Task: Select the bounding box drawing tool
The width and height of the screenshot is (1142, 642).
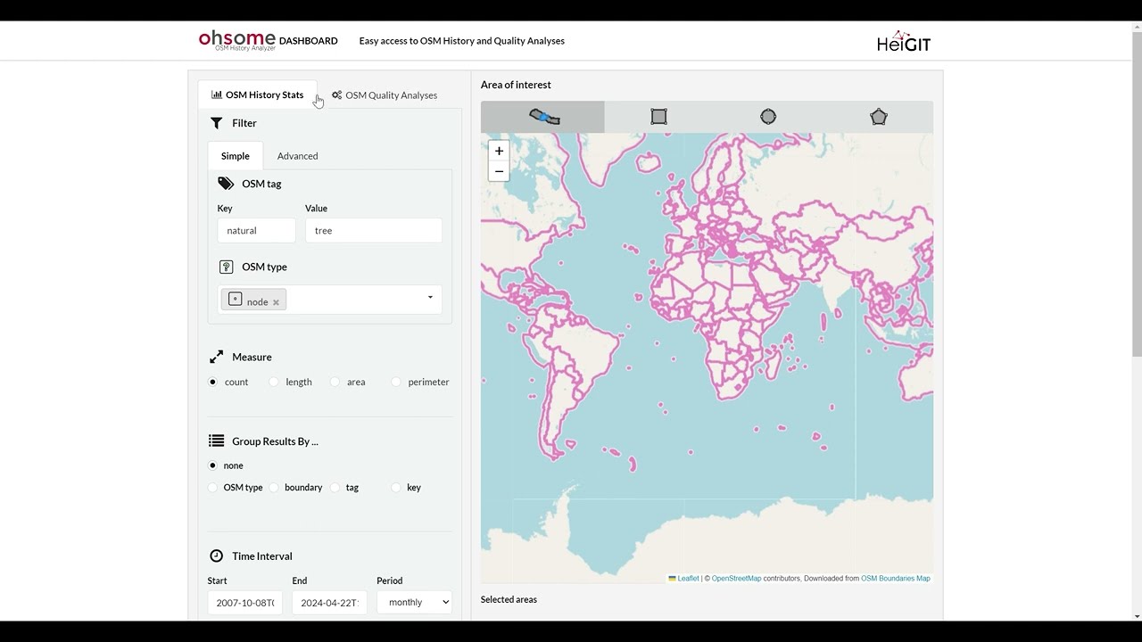Action: point(658,117)
